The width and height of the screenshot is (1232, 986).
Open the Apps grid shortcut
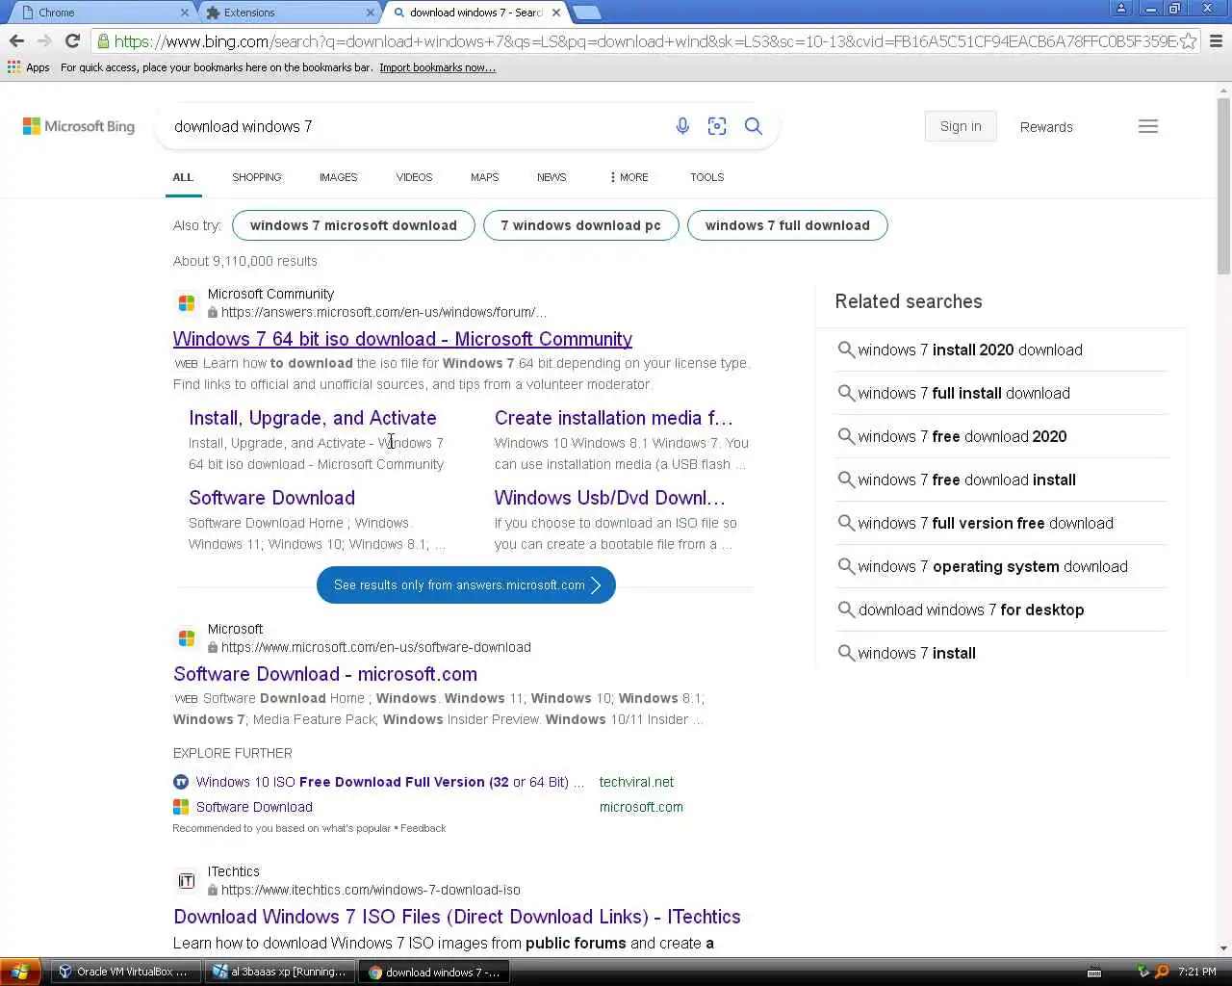(29, 67)
